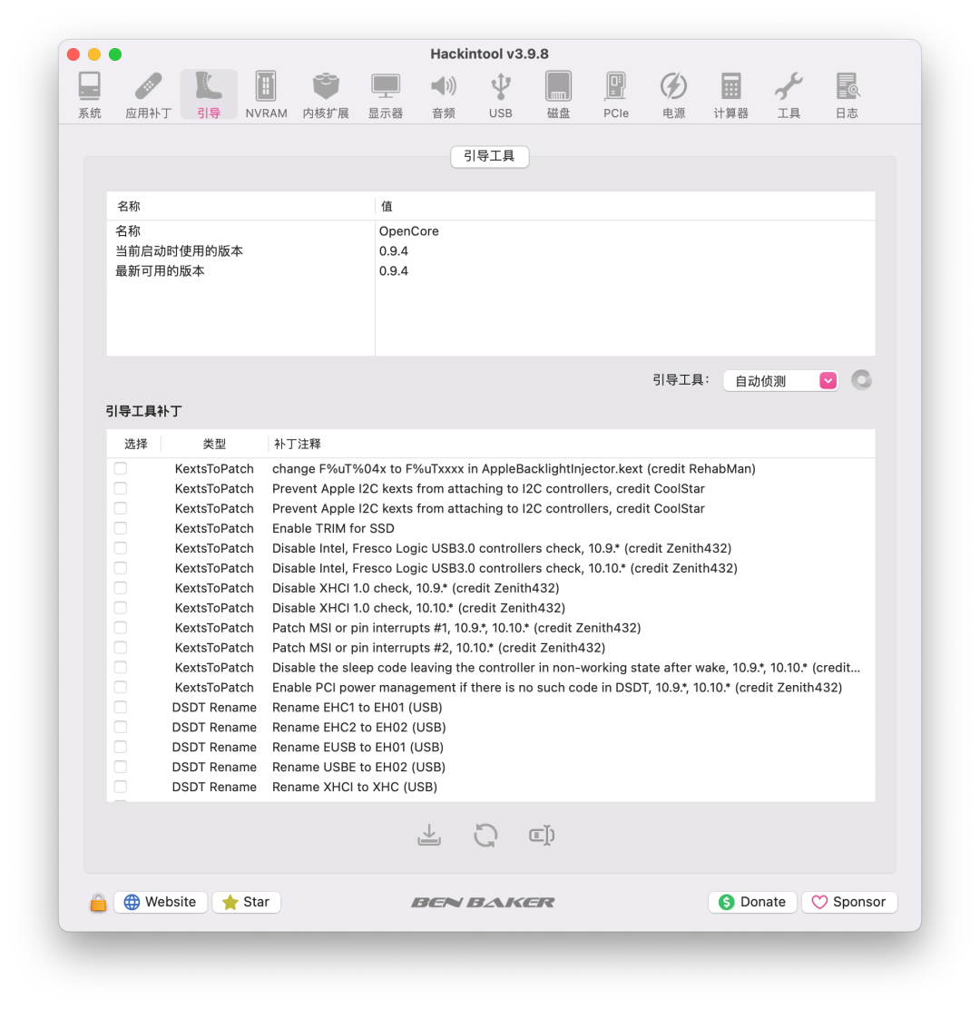Click the Sponsor button
Screen dimensions: 980x1009
(x=849, y=902)
